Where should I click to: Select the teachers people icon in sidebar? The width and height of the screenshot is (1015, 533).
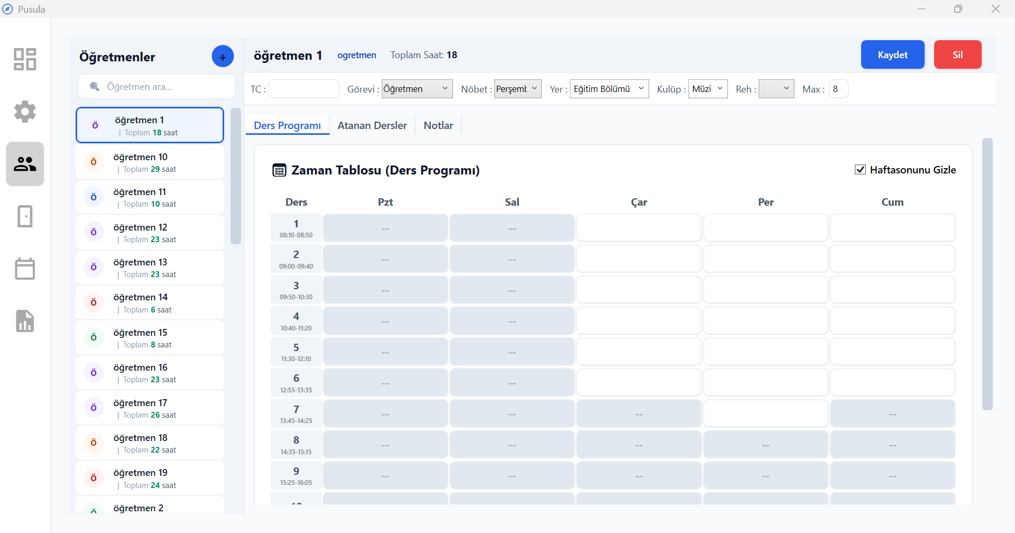click(25, 164)
